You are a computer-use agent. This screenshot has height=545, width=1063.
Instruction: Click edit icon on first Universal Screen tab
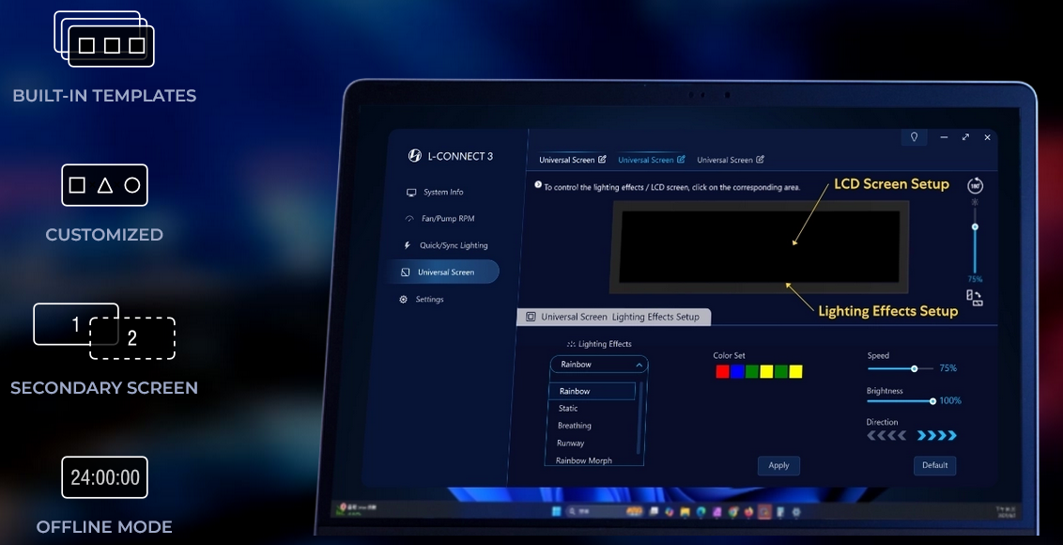[602, 160]
